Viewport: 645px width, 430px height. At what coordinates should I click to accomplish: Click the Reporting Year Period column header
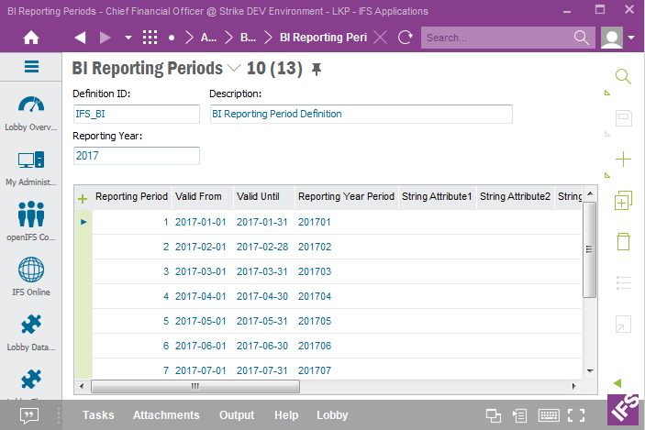pyautogui.click(x=346, y=196)
